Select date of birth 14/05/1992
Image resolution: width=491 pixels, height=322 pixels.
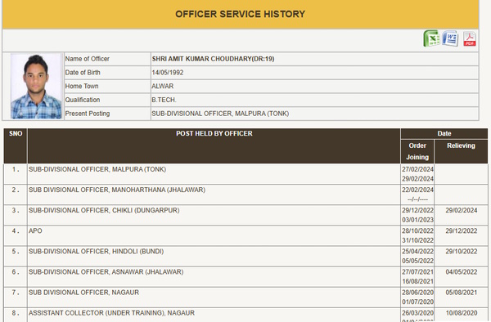(x=168, y=73)
